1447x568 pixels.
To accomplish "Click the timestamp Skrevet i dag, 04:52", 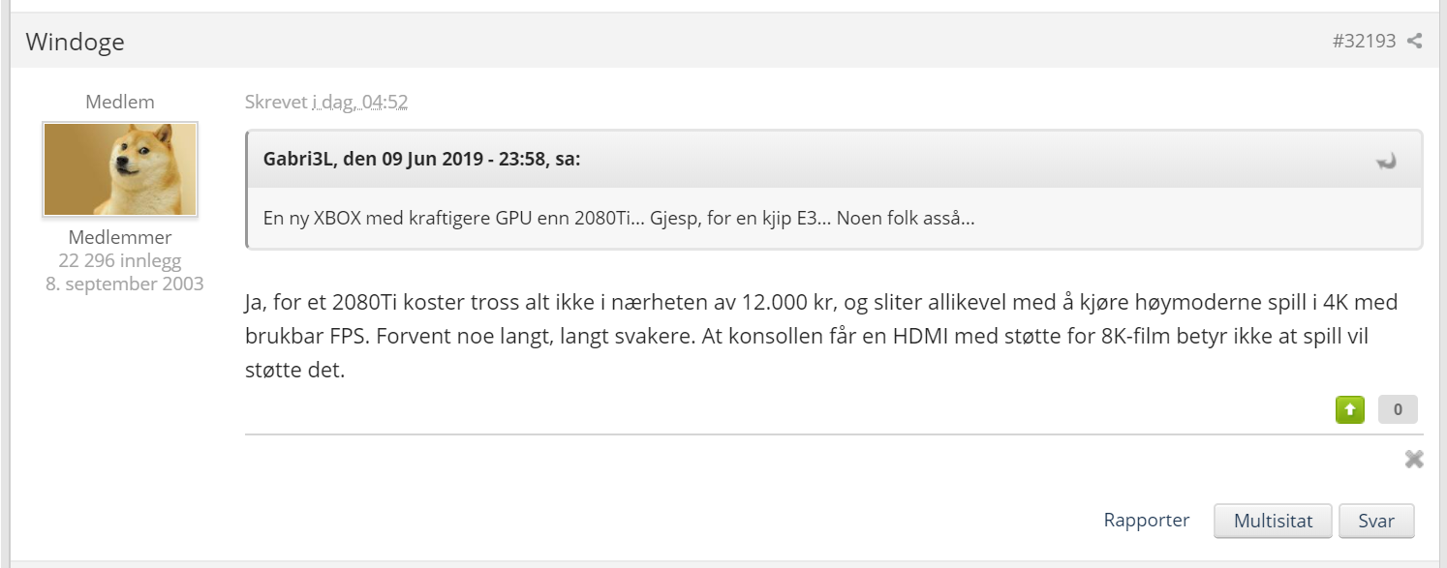I will pyautogui.click(x=325, y=102).
